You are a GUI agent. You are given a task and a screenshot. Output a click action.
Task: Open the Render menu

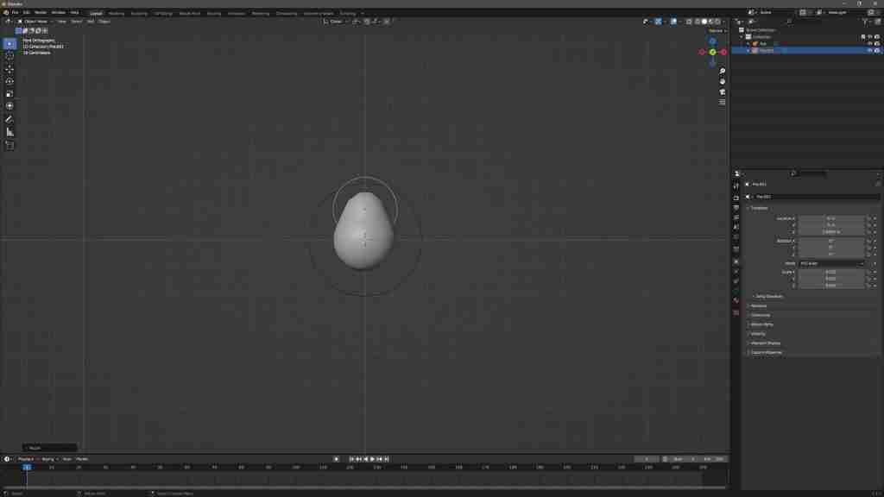(x=41, y=12)
